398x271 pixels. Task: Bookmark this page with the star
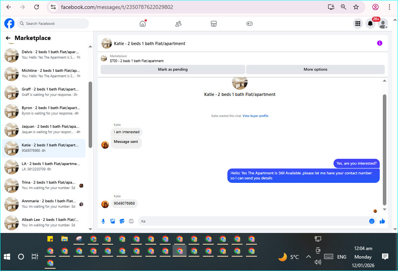click(356, 7)
